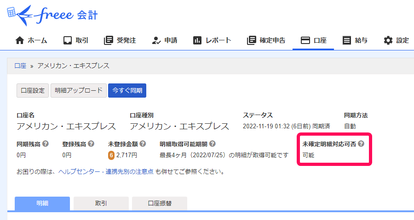Switch to the 明細 tab
414x220 pixels.
42,203
